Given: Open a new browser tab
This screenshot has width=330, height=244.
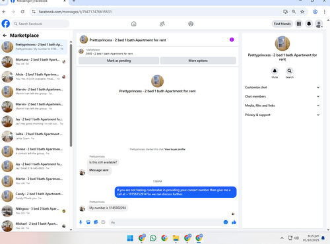Looking at the screenshot, I should click(74, 1).
